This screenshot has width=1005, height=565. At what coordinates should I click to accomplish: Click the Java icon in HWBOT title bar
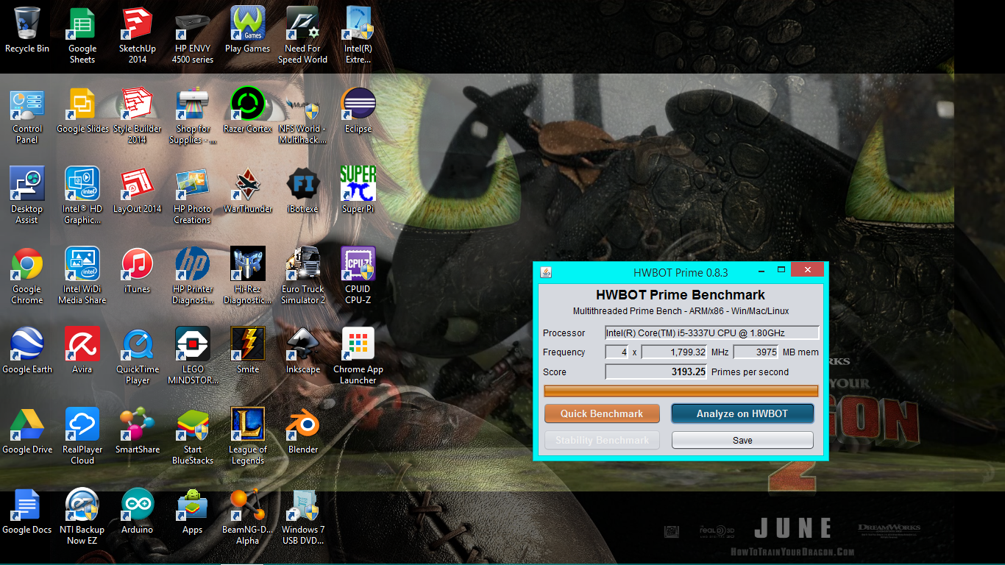(546, 271)
